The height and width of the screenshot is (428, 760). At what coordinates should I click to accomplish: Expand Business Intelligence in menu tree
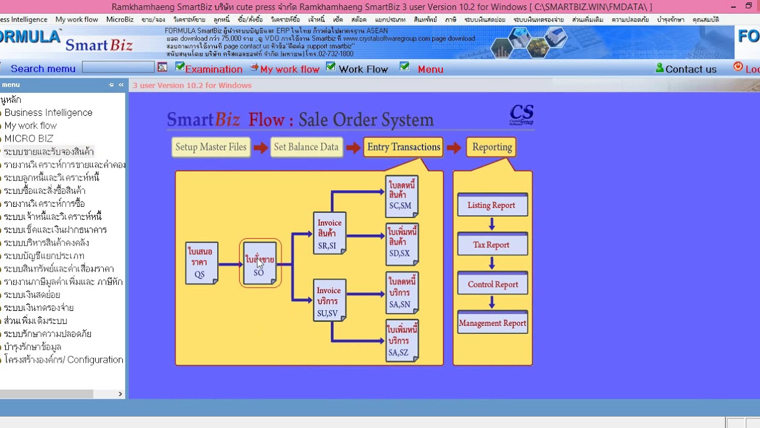49,112
